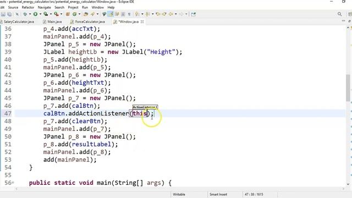Screen dimensions: 352x198
Task: Click the Last Edit Location icon
Action: click(x=158, y=14)
